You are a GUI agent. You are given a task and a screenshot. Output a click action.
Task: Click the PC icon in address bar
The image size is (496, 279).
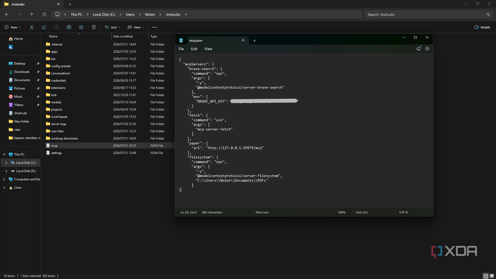[57, 14]
